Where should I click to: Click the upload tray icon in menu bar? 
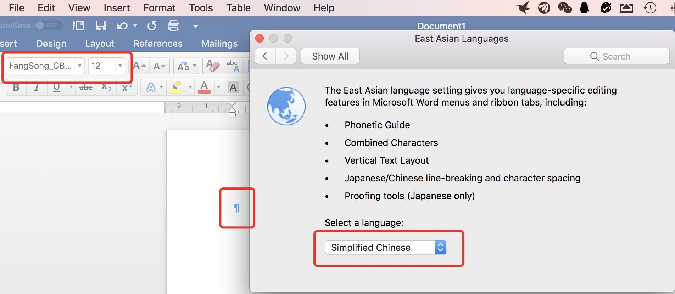[x=626, y=8]
